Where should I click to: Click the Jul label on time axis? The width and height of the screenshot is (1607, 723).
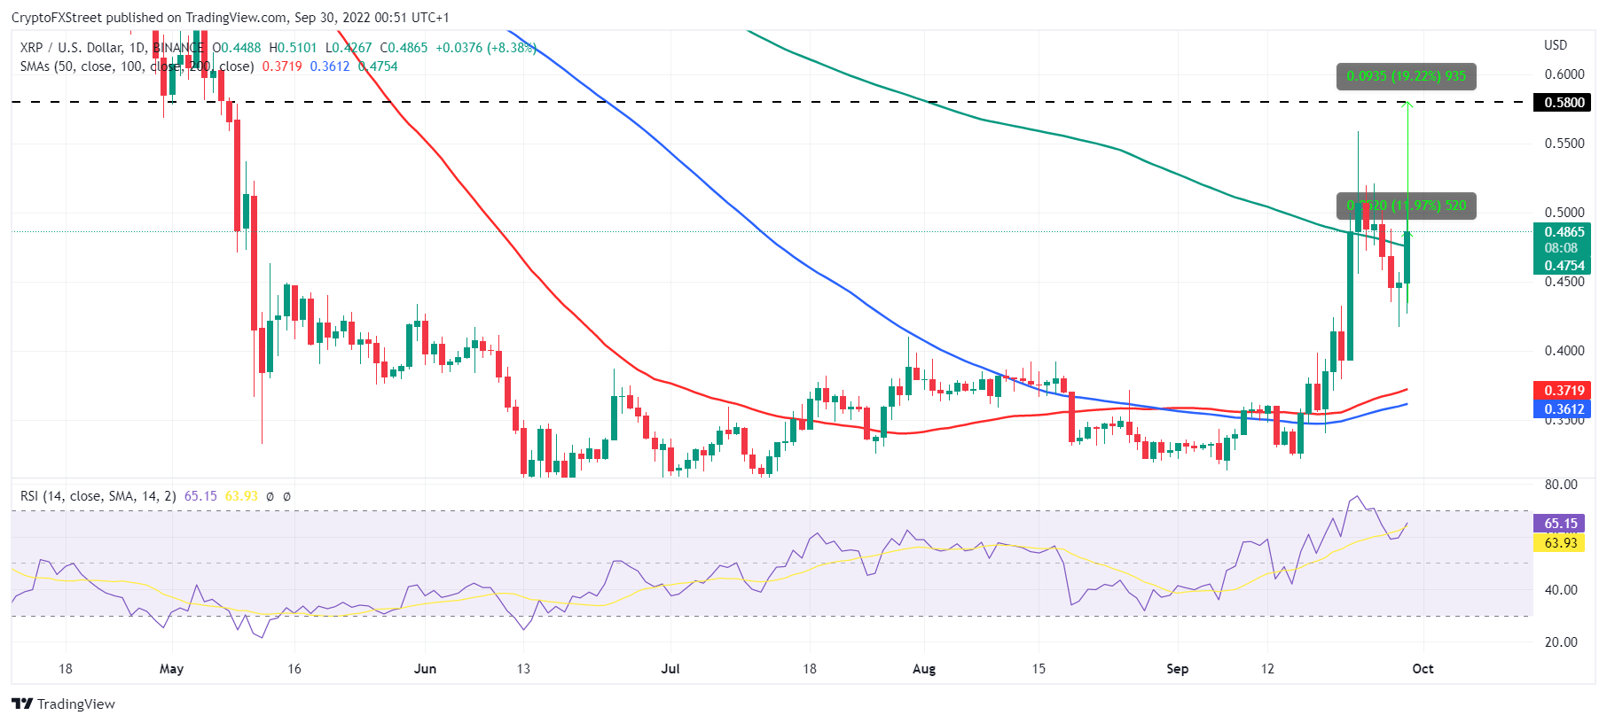pos(670,669)
